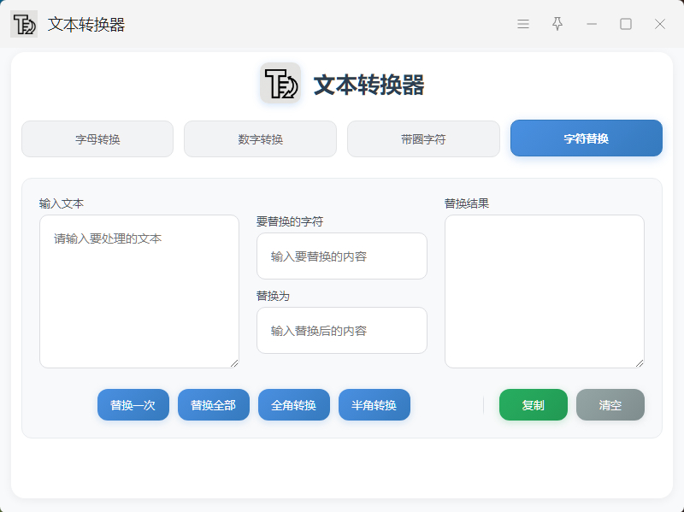Close the text converter window

[659, 24]
